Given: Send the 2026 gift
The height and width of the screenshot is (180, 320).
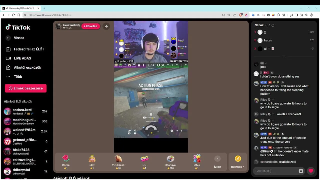Looking at the screenshot, I should [197, 162].
